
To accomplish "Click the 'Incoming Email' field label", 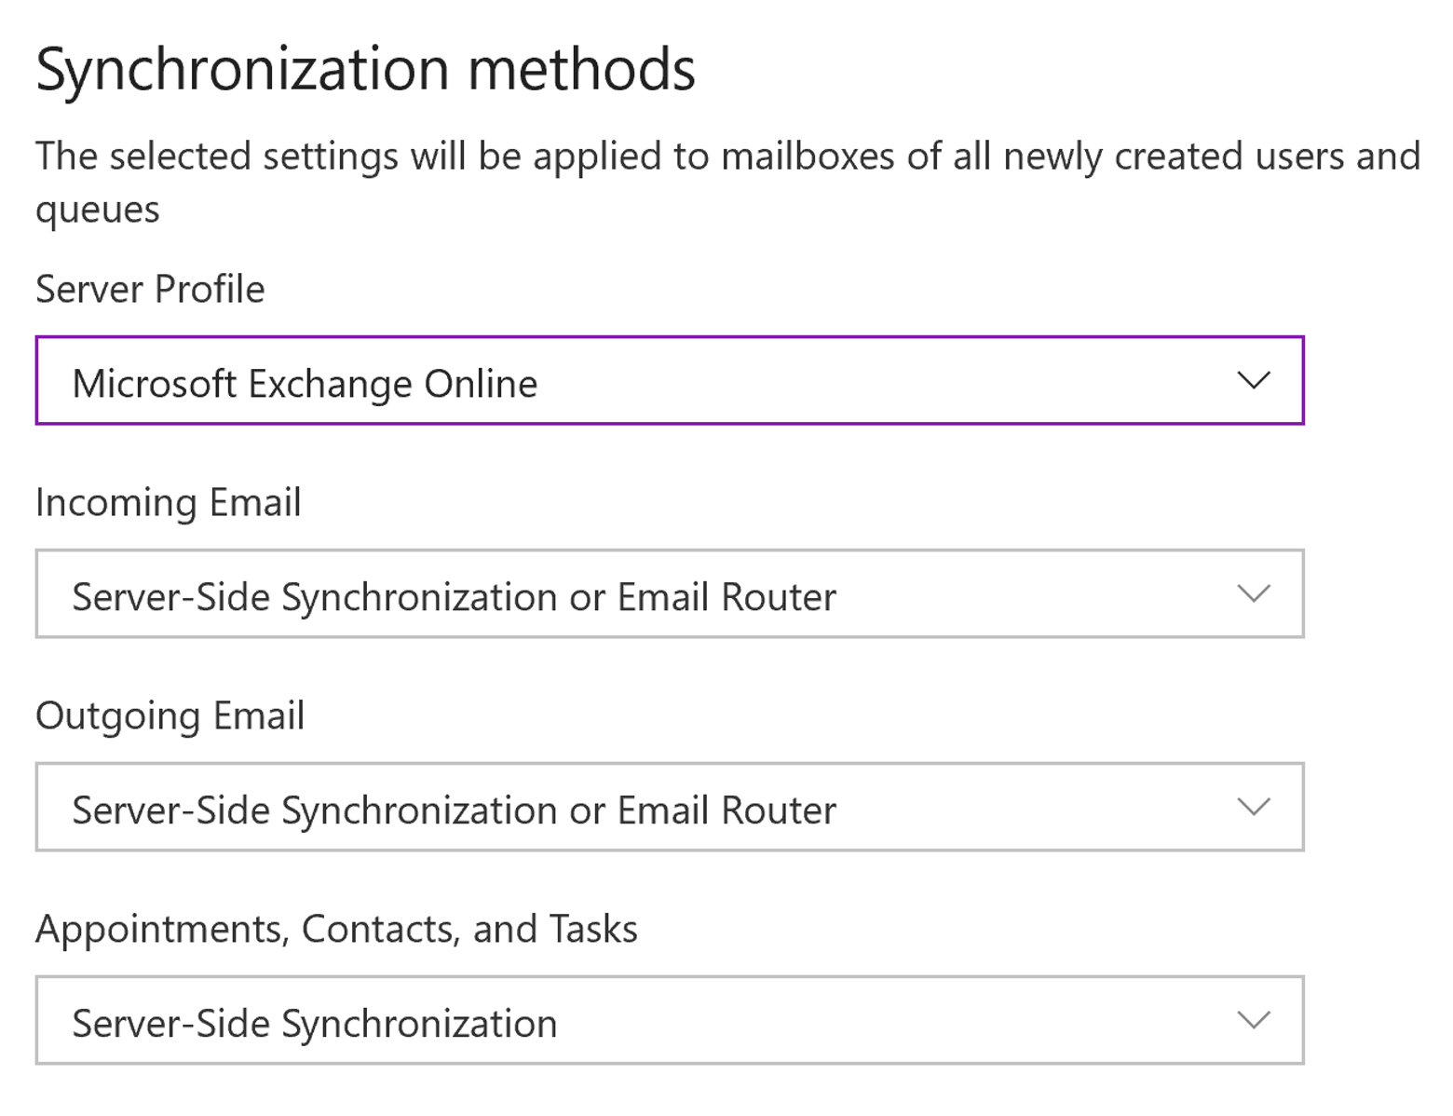I will click(x=169, y=502).
